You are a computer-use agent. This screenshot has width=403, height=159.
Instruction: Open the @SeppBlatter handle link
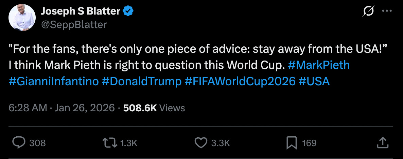[x=74, y=24]
